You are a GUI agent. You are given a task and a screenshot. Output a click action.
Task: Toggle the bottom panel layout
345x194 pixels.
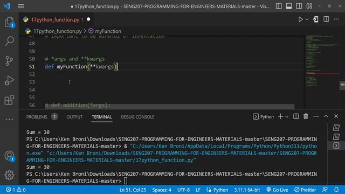[289, 6]
